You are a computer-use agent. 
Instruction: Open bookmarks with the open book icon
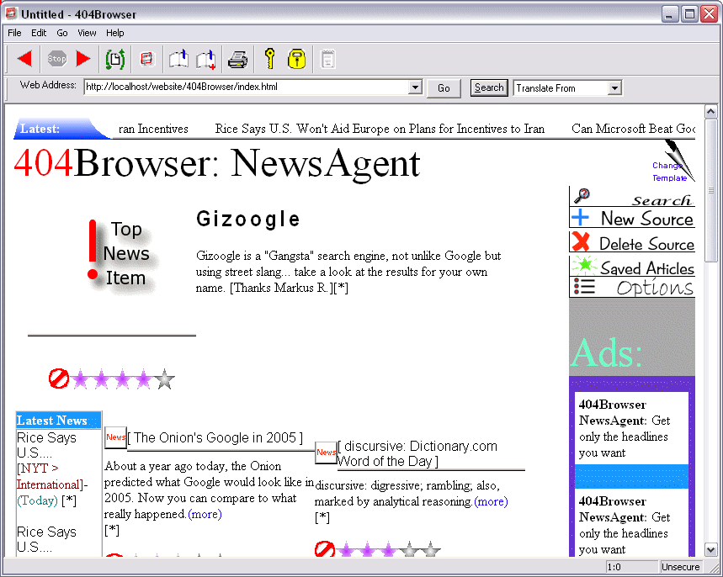[x=178, y=59]
